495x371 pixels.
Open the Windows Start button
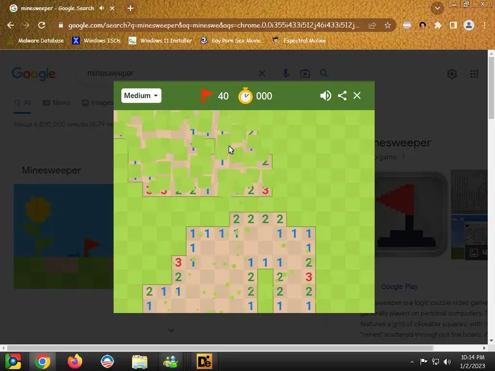pyautogui.click(x=13, y=361)
